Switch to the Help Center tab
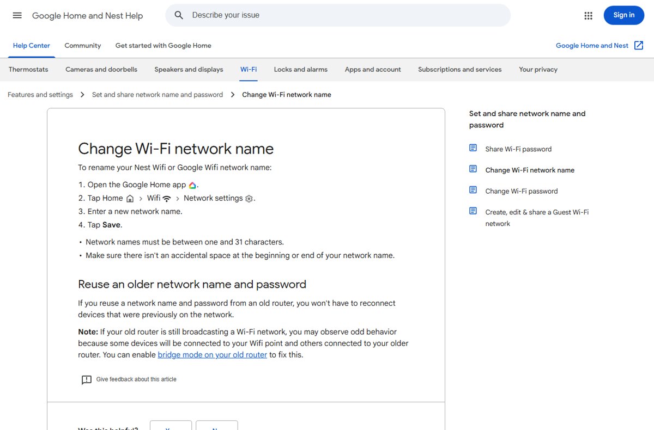This screenshot has height=430, width=654. pos(32,46)
